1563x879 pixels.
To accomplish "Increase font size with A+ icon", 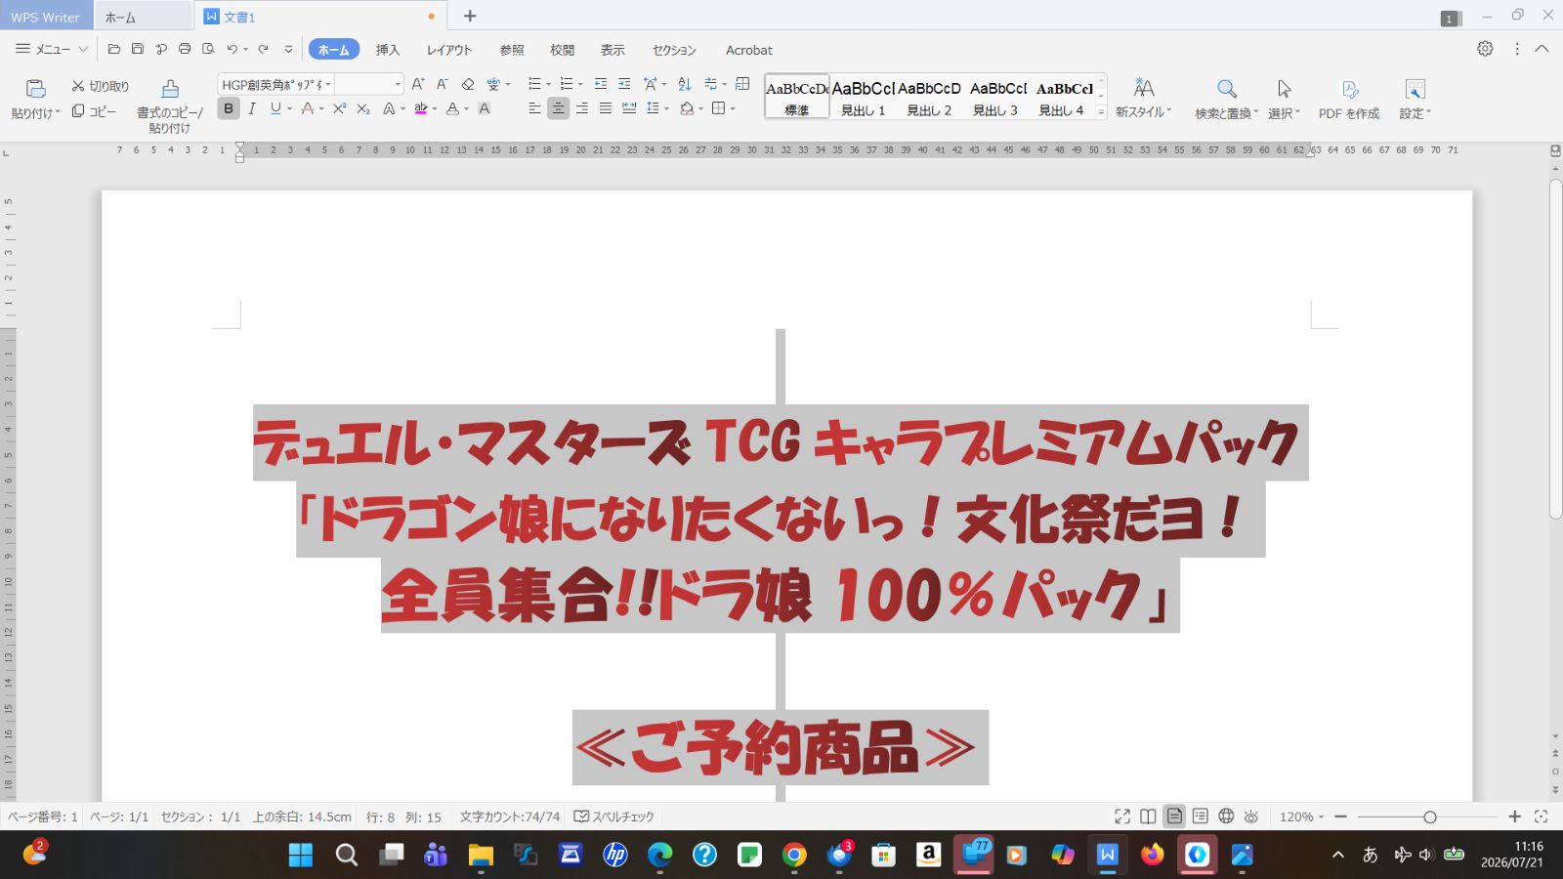I will pos(418,84).
